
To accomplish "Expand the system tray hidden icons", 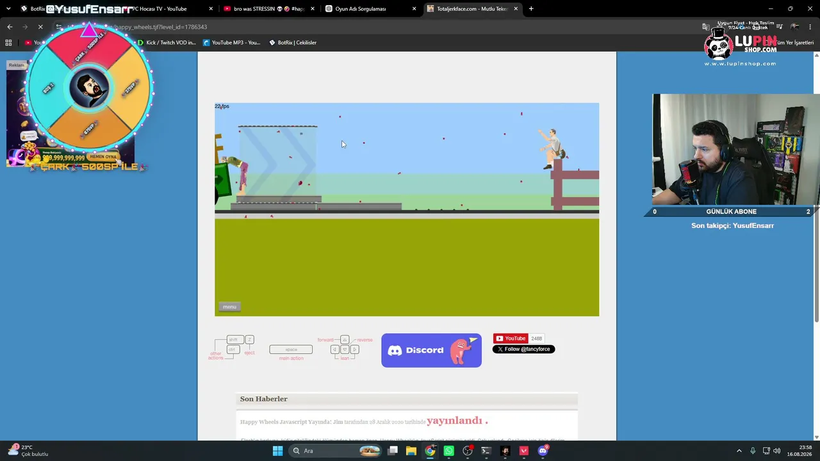I will 739,451.
